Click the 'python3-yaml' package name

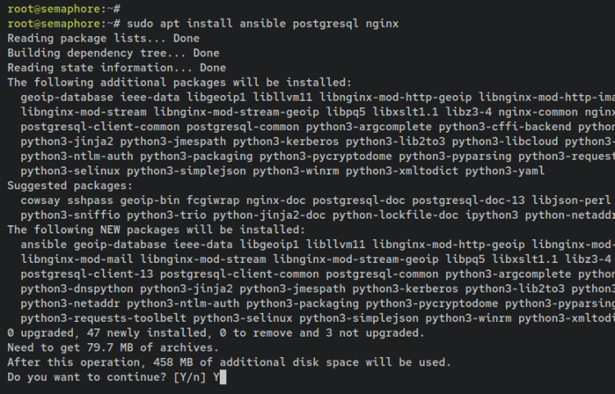tap(504, 170)
